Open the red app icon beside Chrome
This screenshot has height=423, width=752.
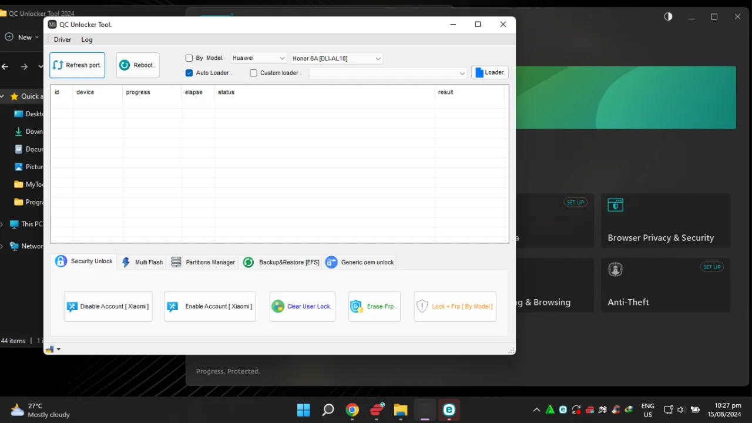point(377,410)
